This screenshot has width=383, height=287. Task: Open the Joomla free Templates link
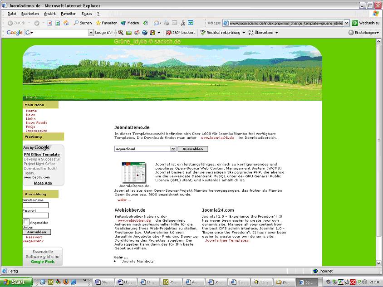(227, 240)
